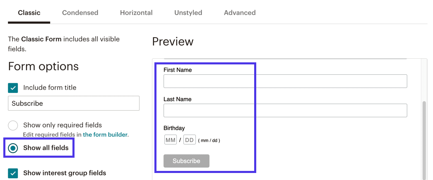Select Show all fields radio button

click(x=13, y=148)
